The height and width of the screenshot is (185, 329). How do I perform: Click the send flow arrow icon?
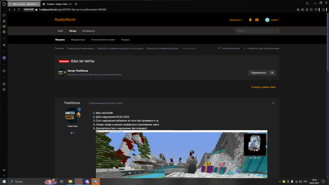point(312,10)
